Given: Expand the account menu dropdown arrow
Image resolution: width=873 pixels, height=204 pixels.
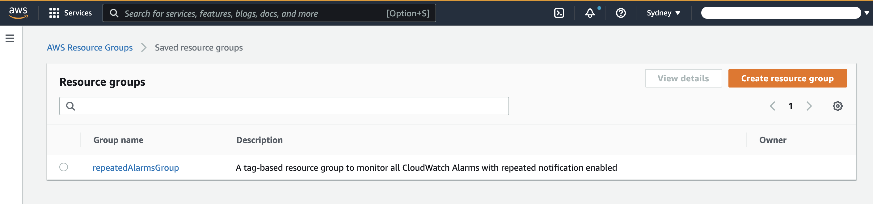Looking at the screenshot, I should point(867,13).
